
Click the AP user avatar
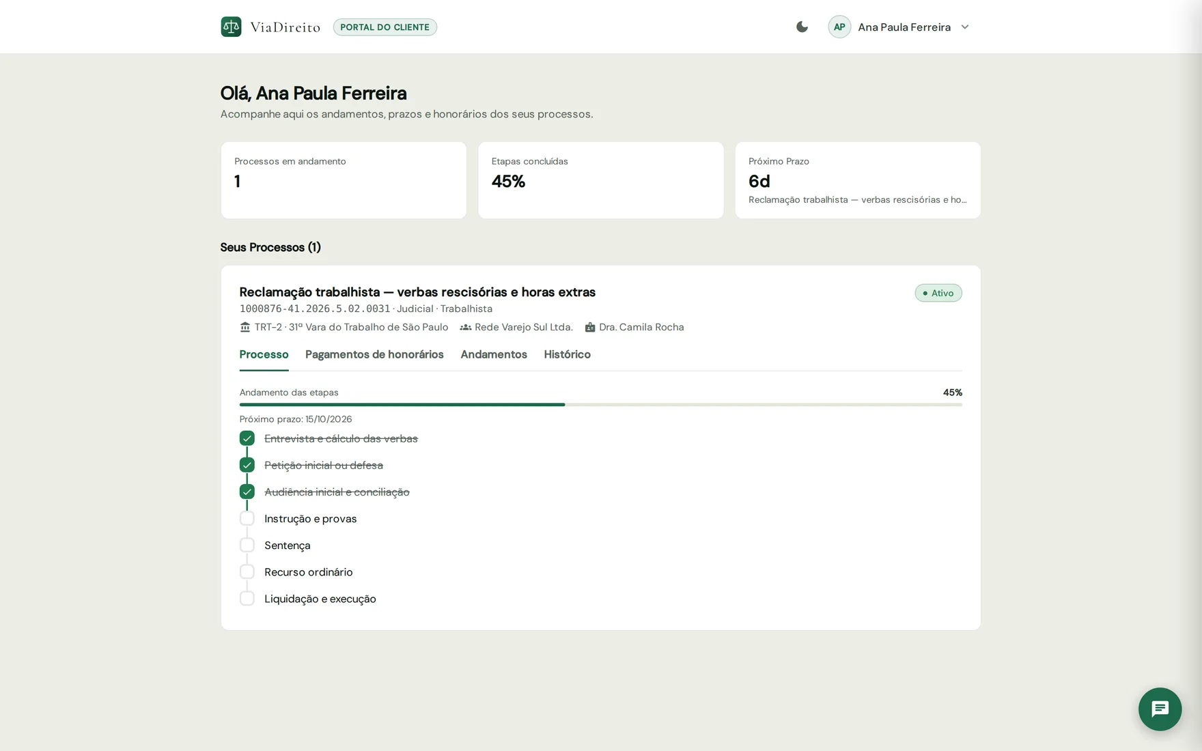pyautogui.click(x=839, y=27)
